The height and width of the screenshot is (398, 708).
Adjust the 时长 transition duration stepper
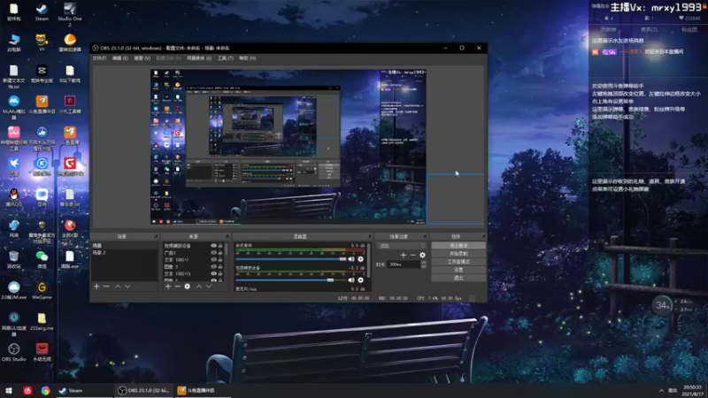[424, 264]
